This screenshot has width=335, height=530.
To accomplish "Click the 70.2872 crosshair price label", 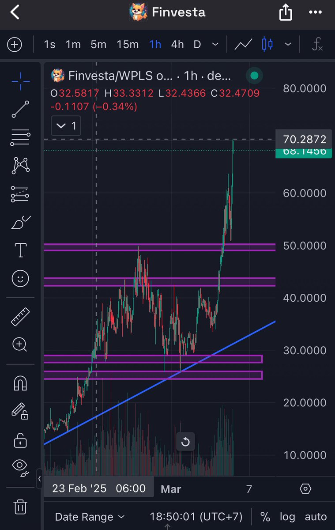I will click(x=303, y=139).
